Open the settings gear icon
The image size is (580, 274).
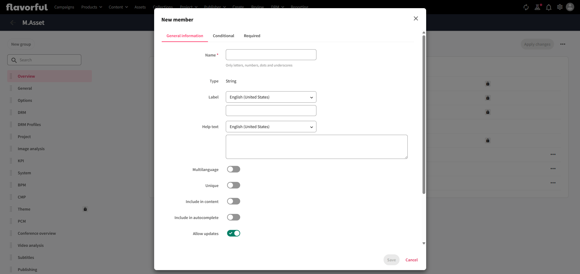(x=560, y=7)
